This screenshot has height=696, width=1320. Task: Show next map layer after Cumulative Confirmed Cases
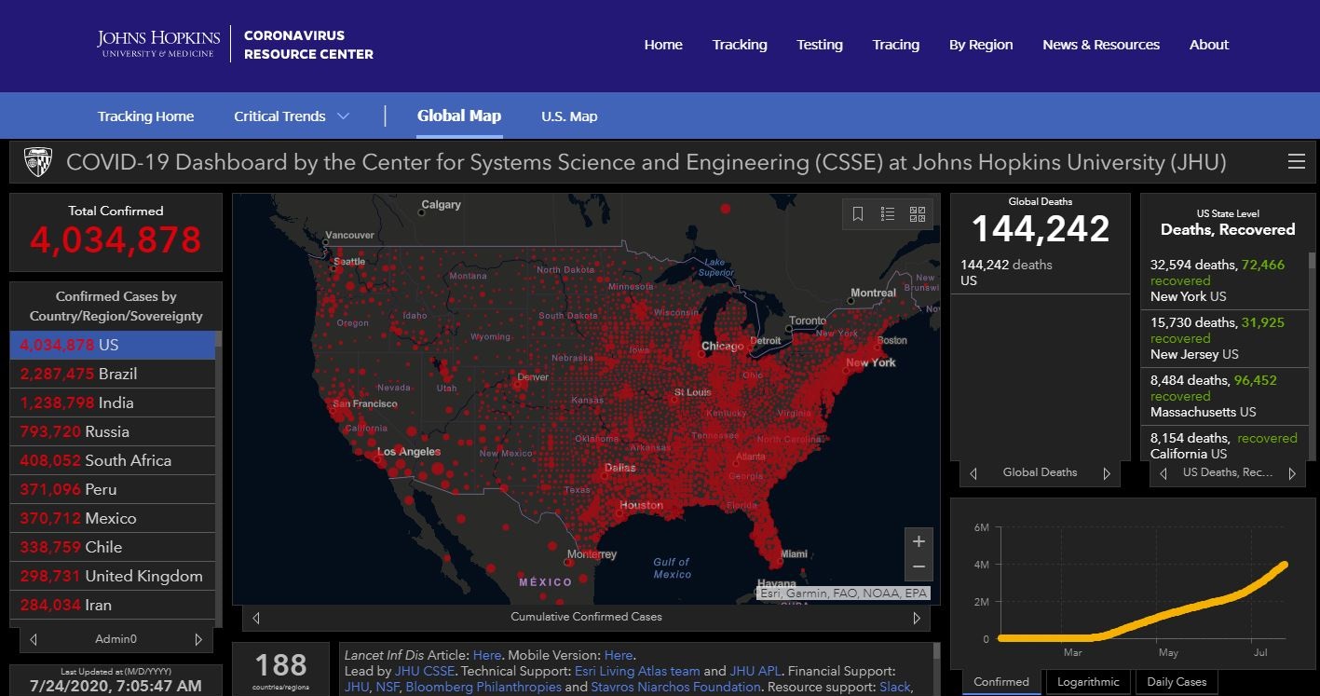point(917,617)
